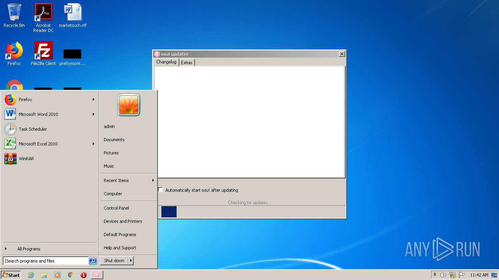Open Task Scheduler from Start menu

(x=50, y=129)
